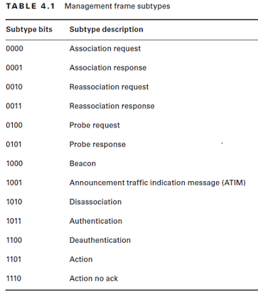Select the "Subtype description" column header
Screen dimensions: 258x292
[x=106, y=30]
